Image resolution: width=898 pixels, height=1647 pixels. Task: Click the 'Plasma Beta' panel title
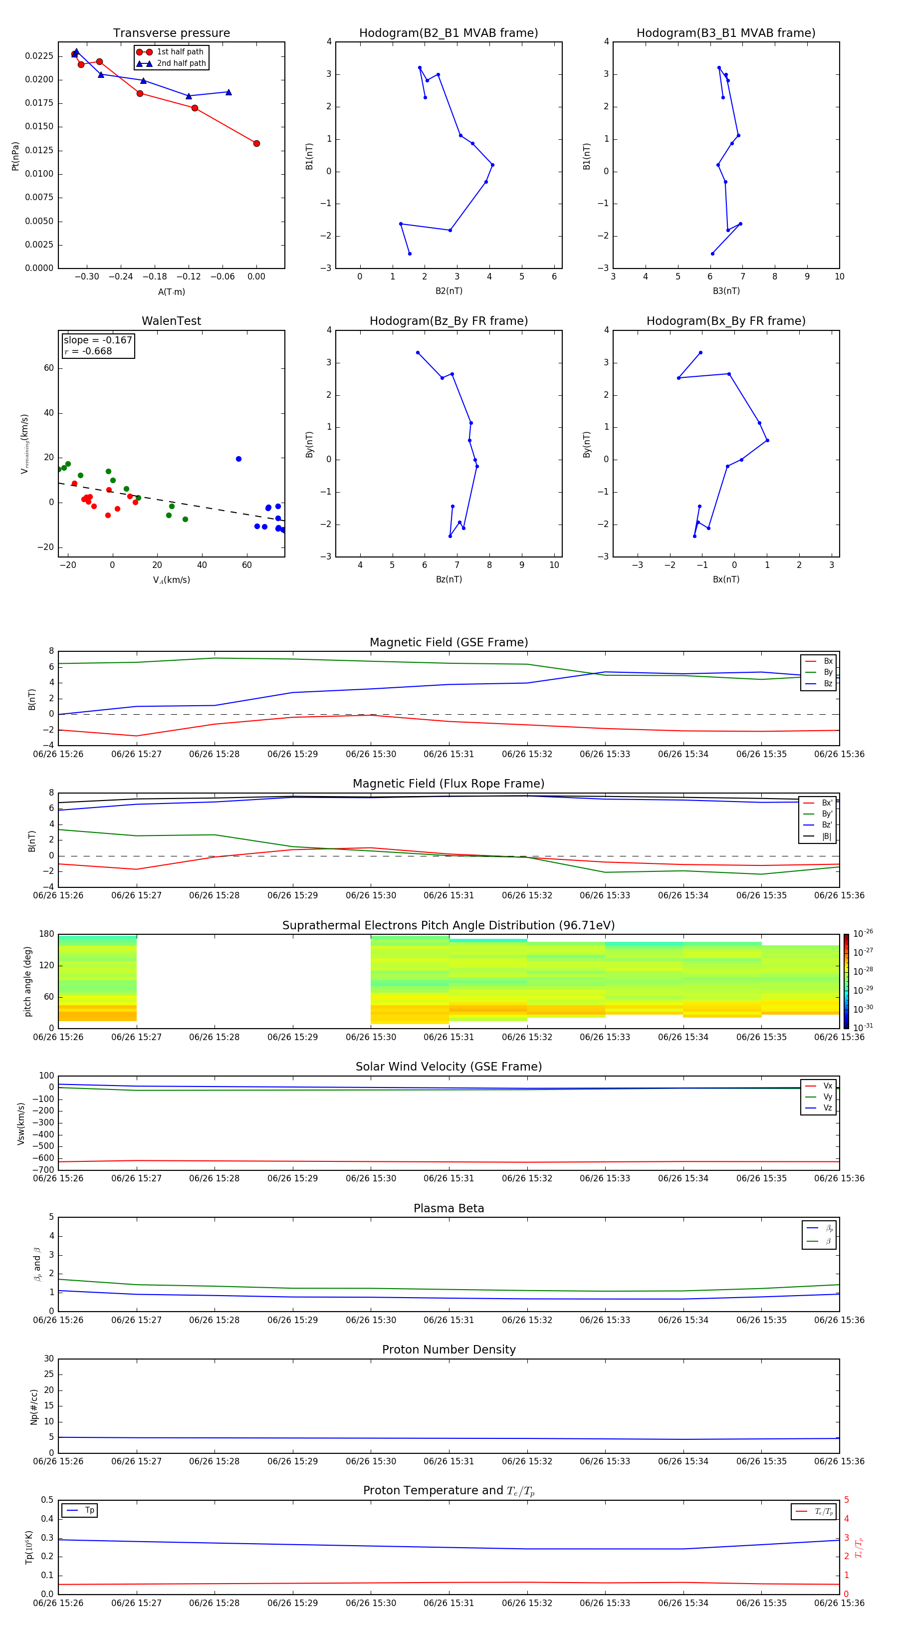tap(449, 1209)
